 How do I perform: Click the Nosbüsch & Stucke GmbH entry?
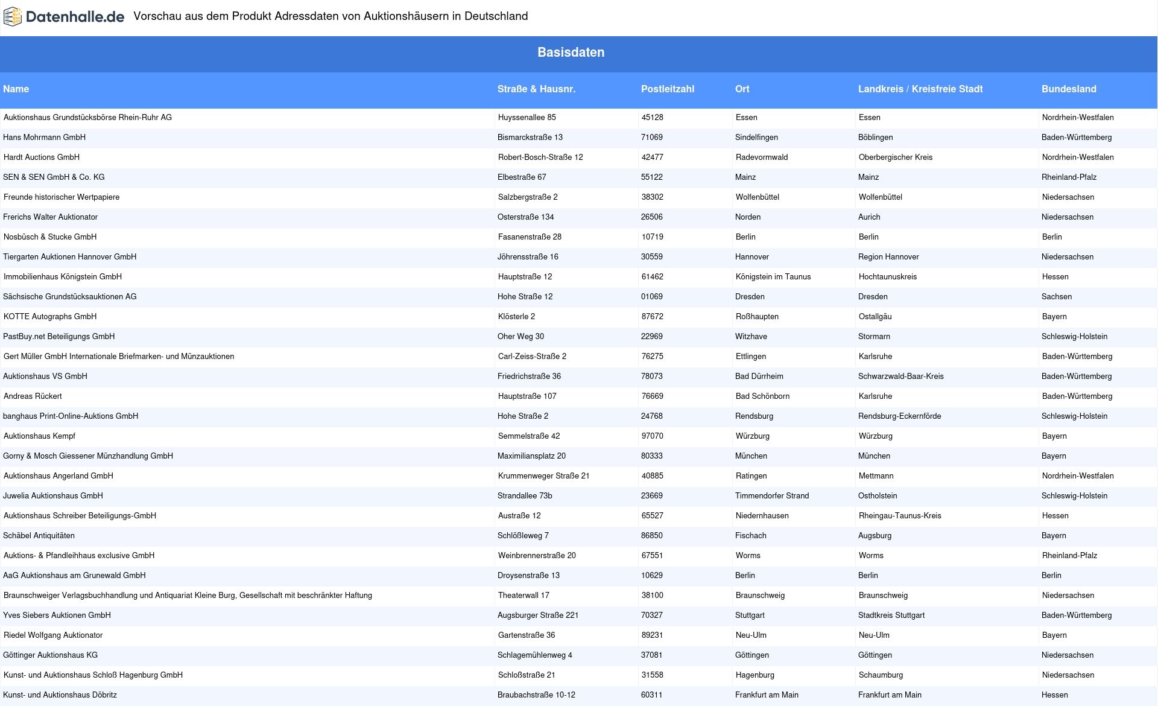(50, 237)
